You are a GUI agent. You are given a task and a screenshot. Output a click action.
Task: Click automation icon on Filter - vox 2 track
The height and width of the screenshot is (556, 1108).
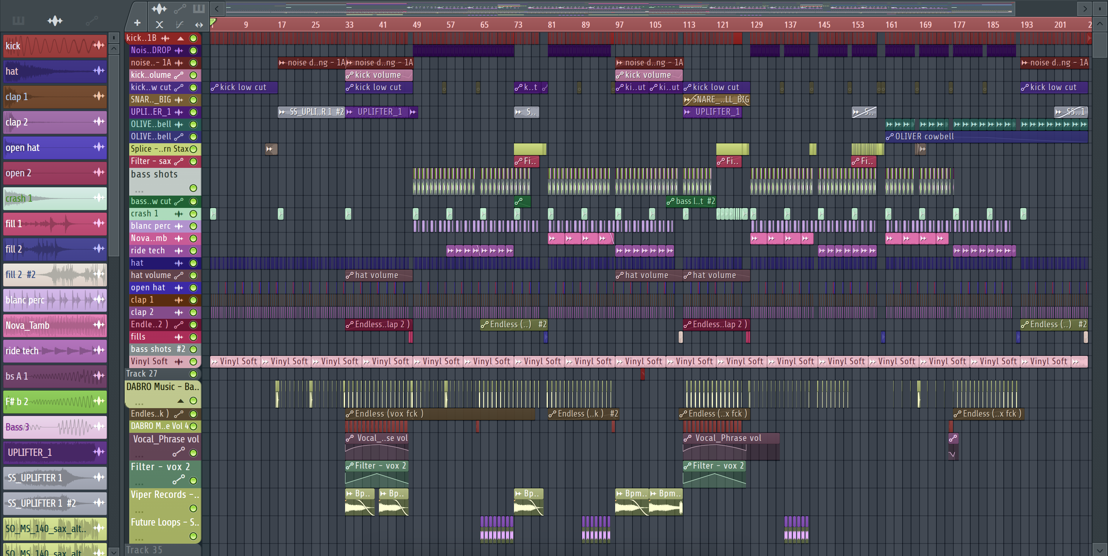coord(179,479)
